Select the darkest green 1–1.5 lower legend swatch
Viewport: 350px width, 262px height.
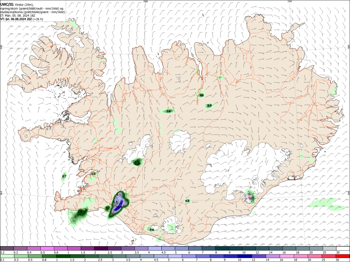[63, 256]
